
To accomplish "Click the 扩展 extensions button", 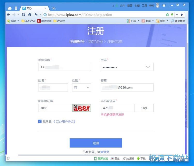I will coord(131,21).
